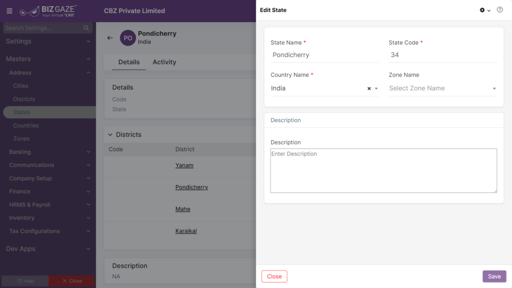Open the Zone Name dropdown
Screen dimensions: 512x288
pos(443,88)
